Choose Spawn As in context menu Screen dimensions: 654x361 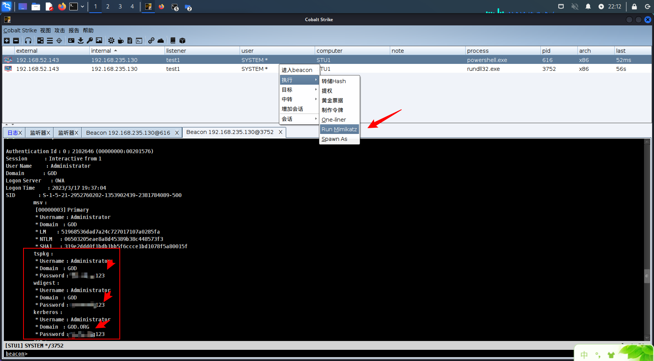[334, 139]
